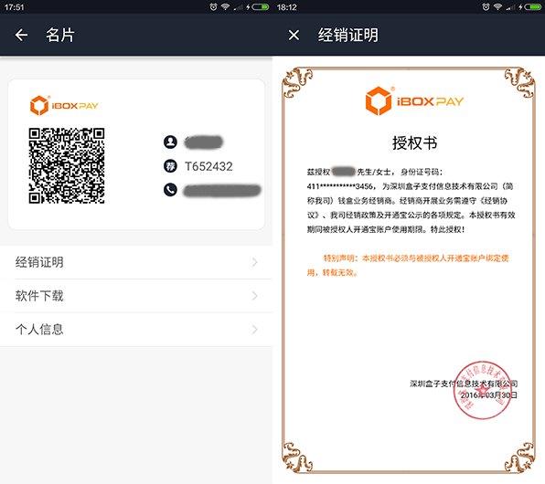Tap the back arrow beside 名片
Image resolution: width=545 pixels, height=484 pixels.
pos(21,35)
